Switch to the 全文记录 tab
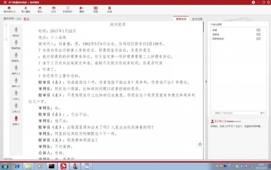 197,19
